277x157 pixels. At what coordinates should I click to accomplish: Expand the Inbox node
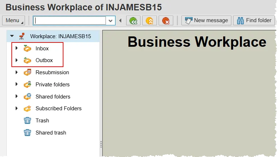(x=17, y=48)
